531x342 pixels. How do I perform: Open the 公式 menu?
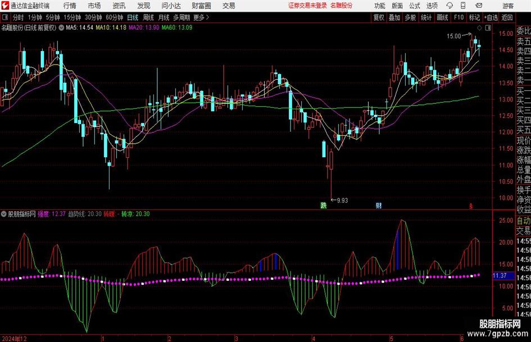tap(414, 6)
